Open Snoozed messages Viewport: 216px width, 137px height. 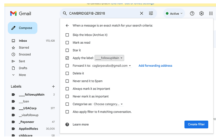point(25,54)
